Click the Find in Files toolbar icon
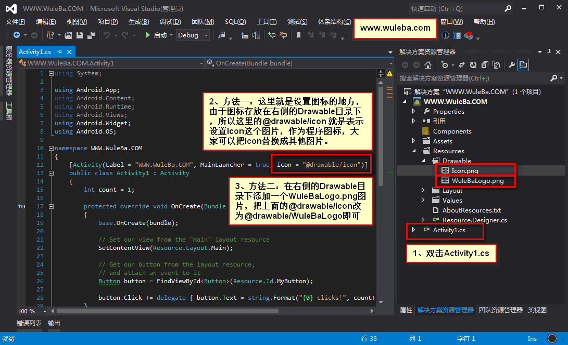The width and height of the screenshot is (568, 345). click(221, 35)
